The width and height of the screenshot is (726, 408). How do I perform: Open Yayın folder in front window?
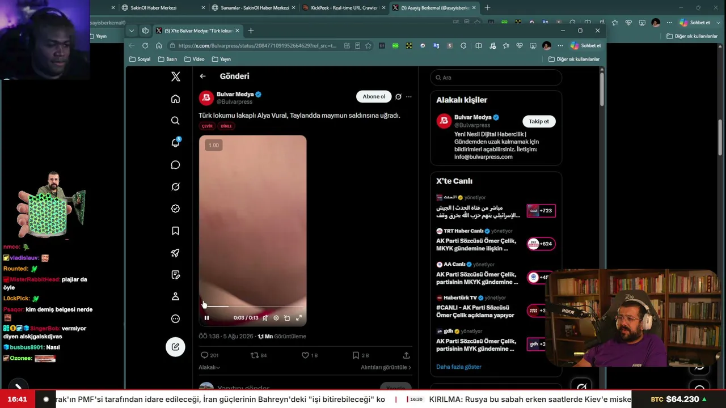click(x=221, y=59)
